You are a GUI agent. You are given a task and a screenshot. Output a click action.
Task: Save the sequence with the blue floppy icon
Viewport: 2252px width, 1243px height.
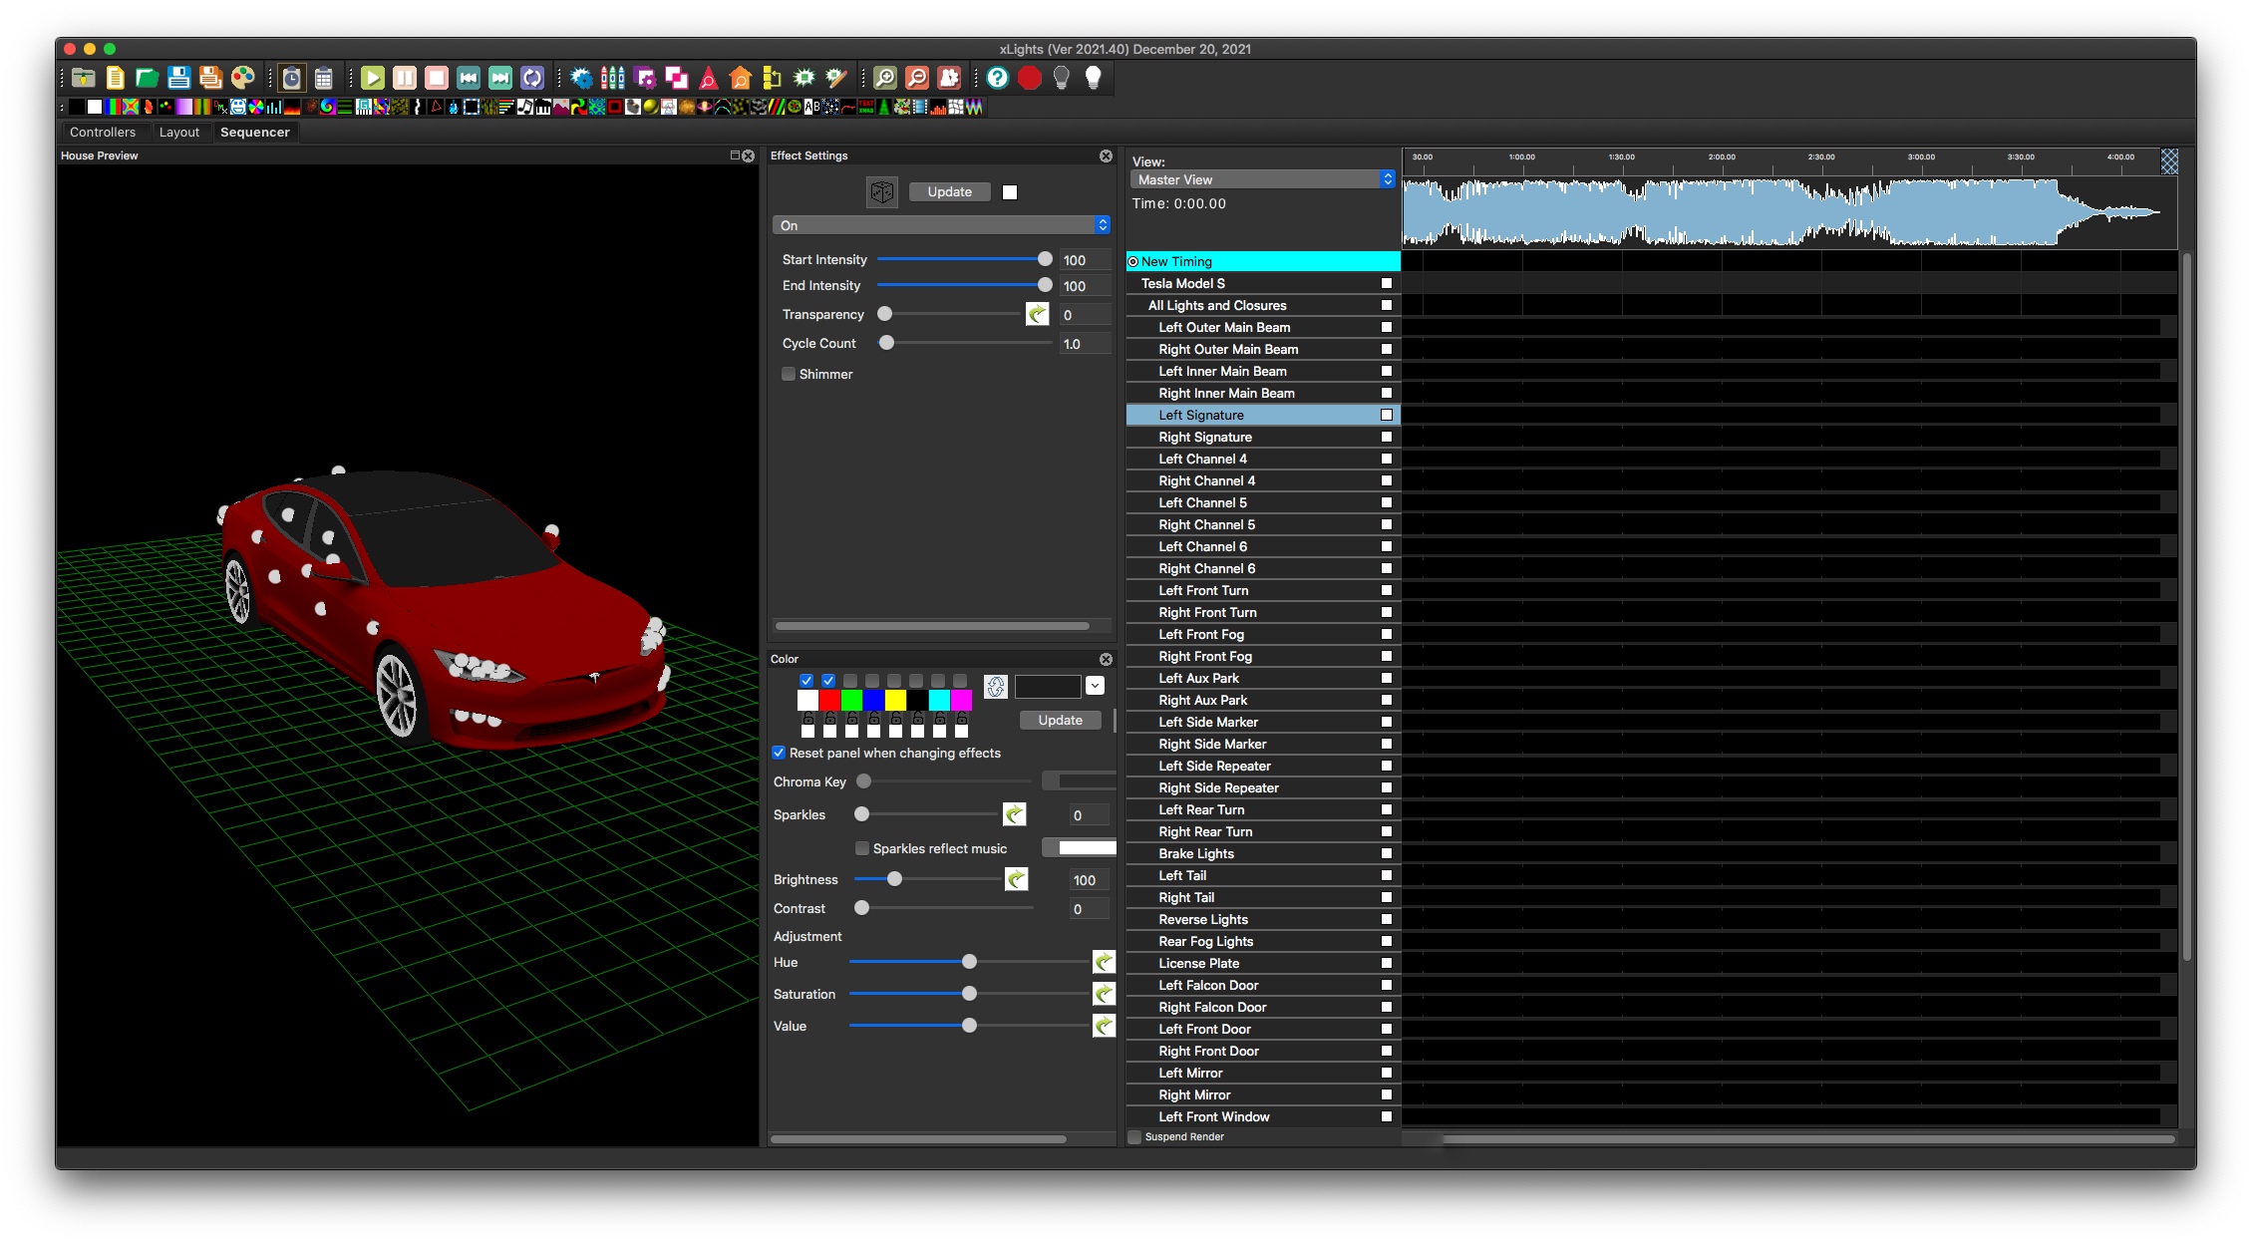179,78
